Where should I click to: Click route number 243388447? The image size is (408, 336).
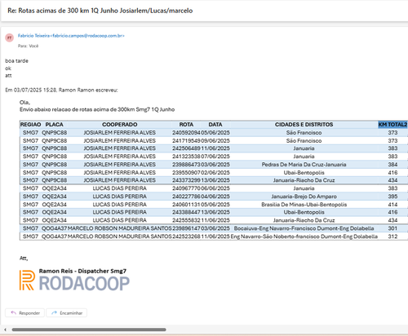point(186,212)
